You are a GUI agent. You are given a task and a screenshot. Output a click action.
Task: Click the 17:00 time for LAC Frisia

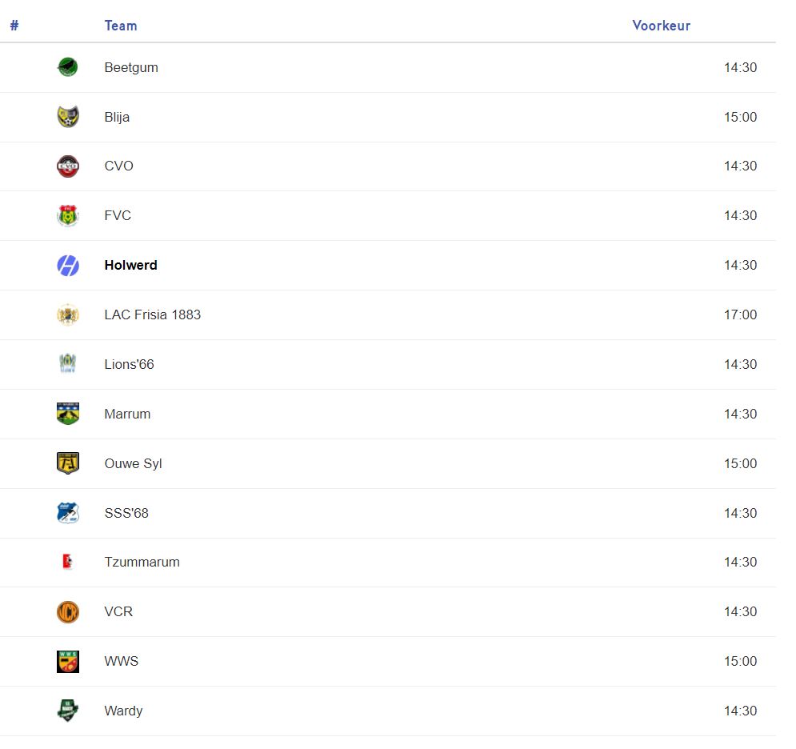[740, 315]
